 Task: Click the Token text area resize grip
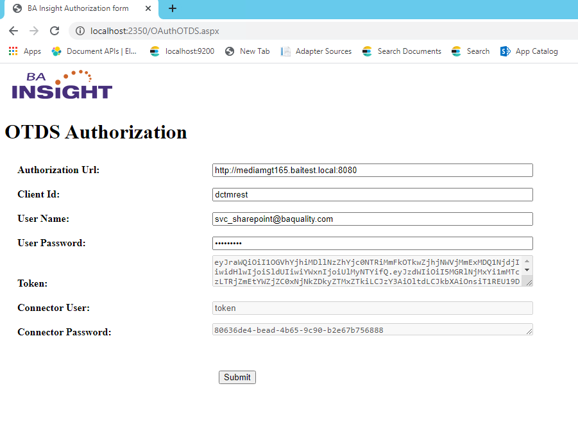click(x=529, y=283)
